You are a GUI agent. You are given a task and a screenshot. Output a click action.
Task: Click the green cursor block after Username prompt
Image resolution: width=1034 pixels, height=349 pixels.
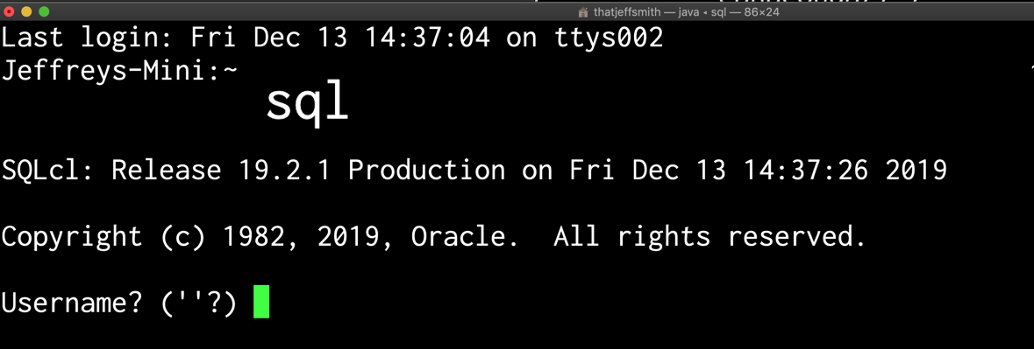[x=261, y=303]
